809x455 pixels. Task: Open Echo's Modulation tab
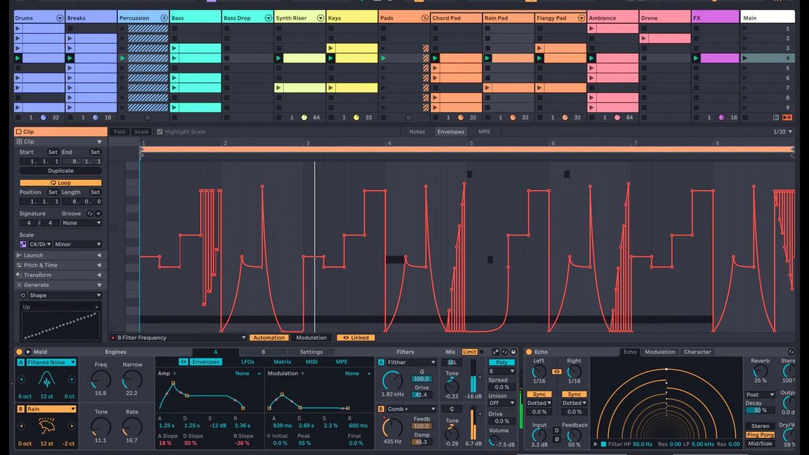click(659, 351)
